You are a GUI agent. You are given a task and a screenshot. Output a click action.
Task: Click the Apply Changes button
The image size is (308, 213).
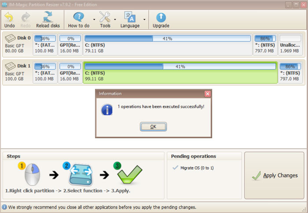coord(274,175)
